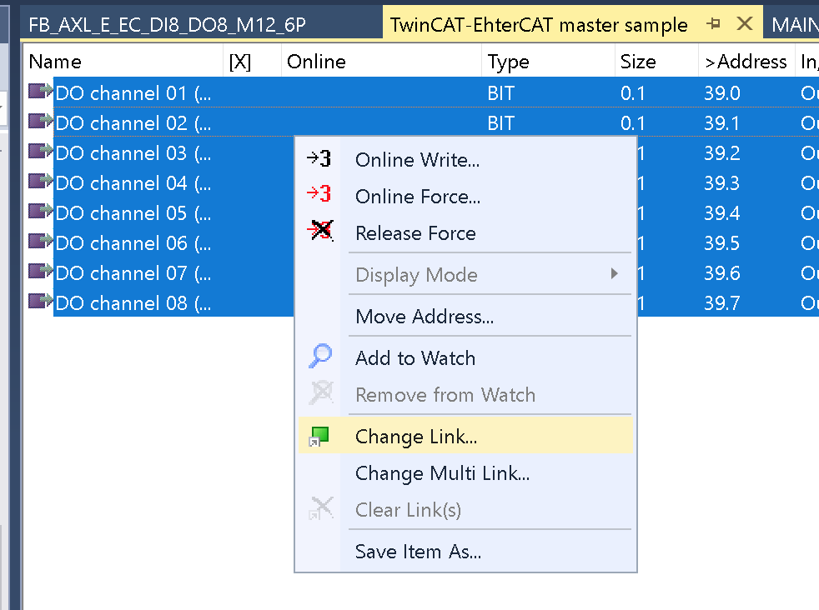Click the BIT type cell of DO channel 02
Viewport: 819px width, 610px height.
tap(501, 123)
